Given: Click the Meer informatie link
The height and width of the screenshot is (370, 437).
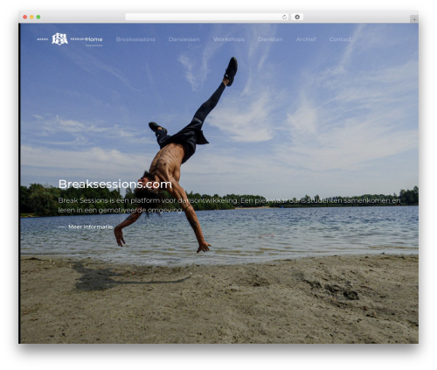Looking at the screenshot, I should pyautogui.click(x=86, y=227).
